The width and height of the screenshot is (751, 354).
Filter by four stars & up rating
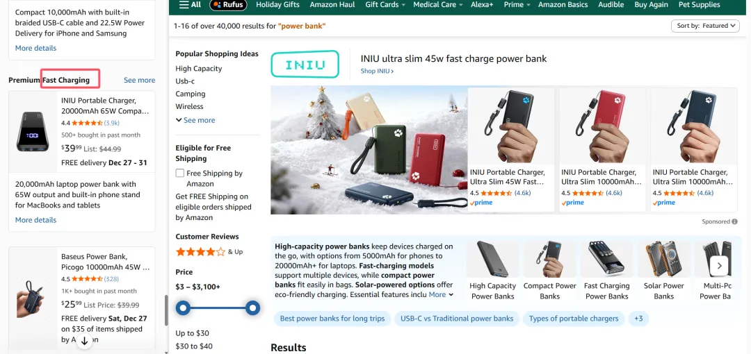tap(209, 252)
